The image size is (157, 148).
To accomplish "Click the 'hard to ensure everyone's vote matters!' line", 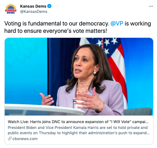I will pos(56,31).
